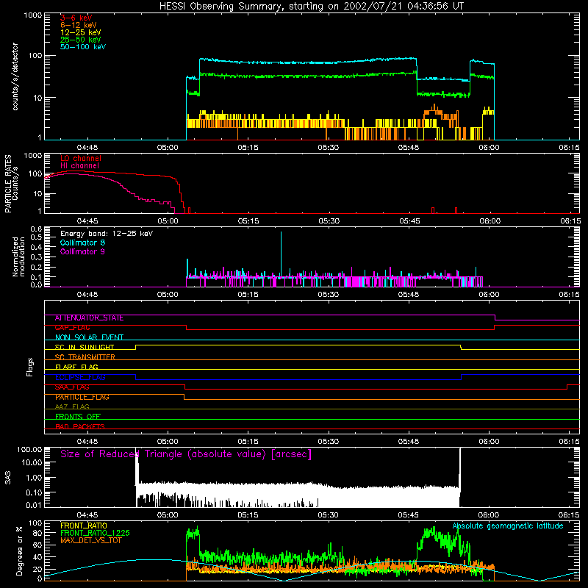
Task: Click the 05:15 tick under counts plot
Action: pos(248,148)
